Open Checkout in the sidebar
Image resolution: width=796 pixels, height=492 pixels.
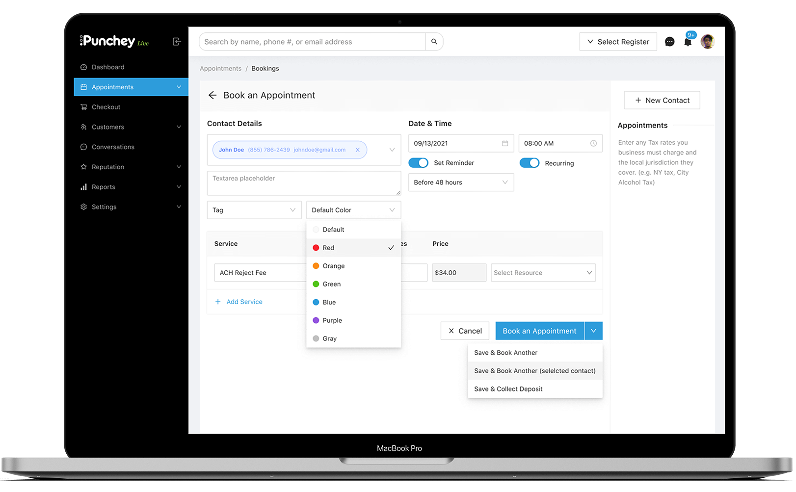coord(131,107)
